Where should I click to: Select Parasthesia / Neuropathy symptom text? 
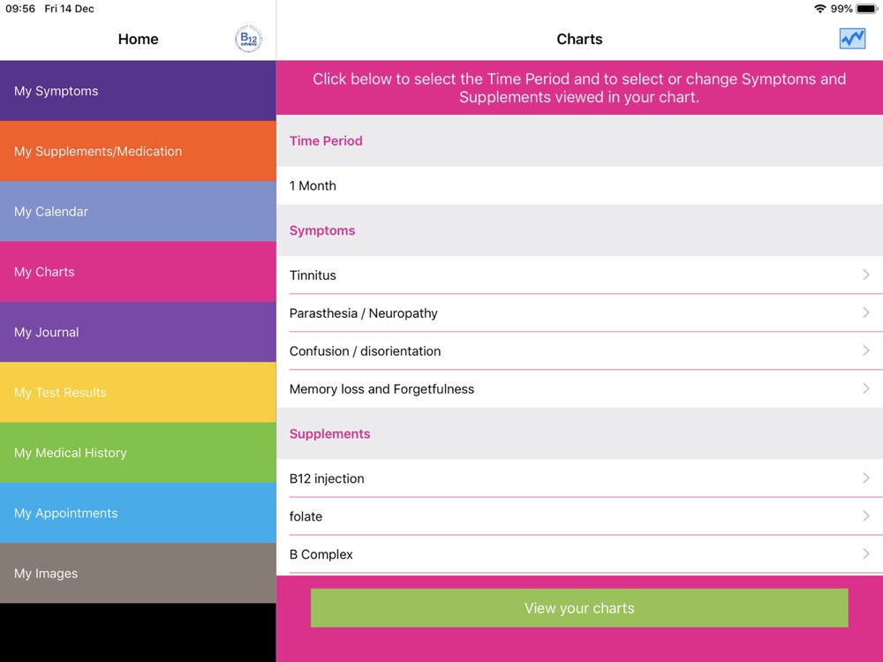pos(363,313)
